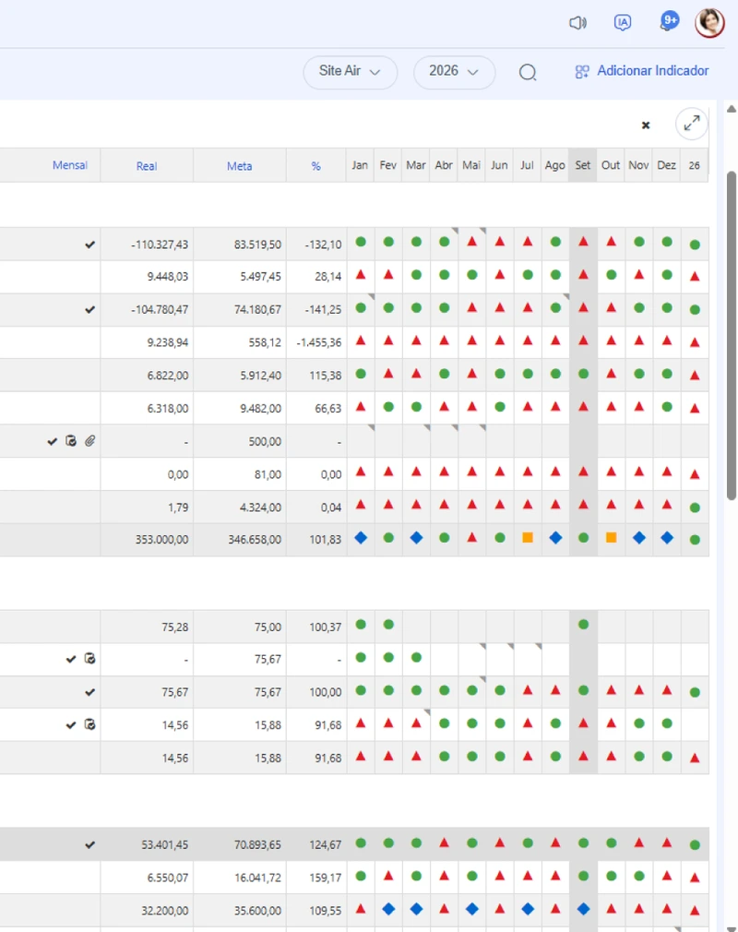Click Jan green circle in the -110.327,43 row

[x=361, y=242]
